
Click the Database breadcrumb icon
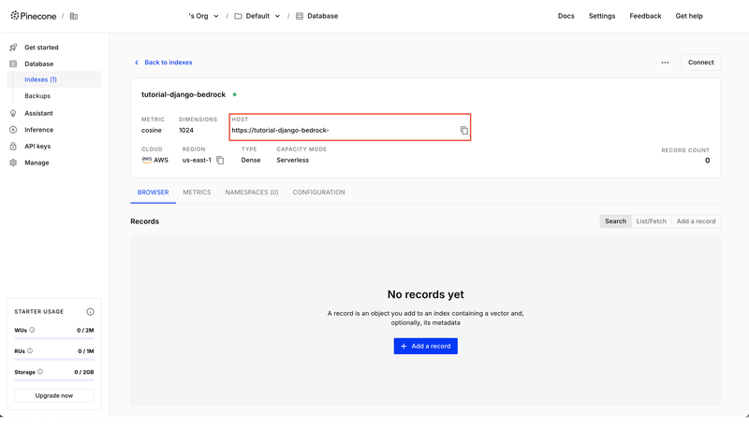pos(300,16)
